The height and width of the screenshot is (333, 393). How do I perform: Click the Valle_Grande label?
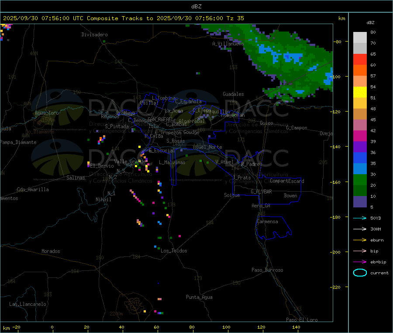tap(130, 161)
